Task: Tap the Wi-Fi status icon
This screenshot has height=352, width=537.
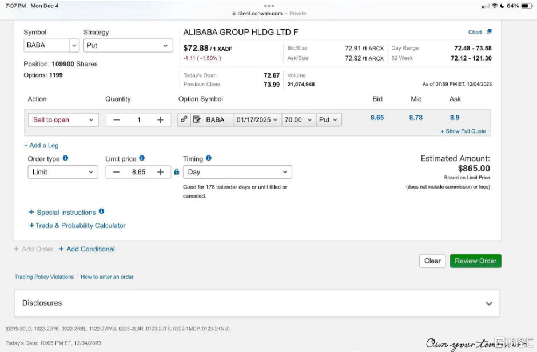Action: click(494, 6)
